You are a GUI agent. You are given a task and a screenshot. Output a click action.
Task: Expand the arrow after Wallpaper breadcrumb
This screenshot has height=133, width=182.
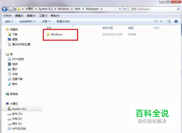(102, 9)
